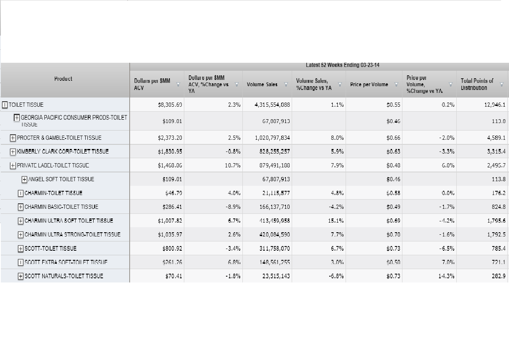Click the Total Points of Distribution header
Screen dimensions: 509x349
tap(477, 84)
